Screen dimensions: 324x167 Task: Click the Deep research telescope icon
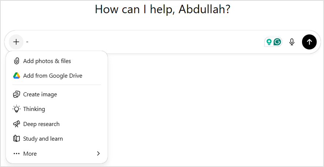click(x=16, y=124)
